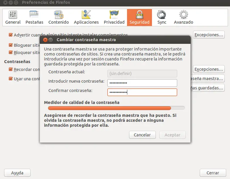
Task: Open the complementos Excepciones button
Action: pos(209,35)
